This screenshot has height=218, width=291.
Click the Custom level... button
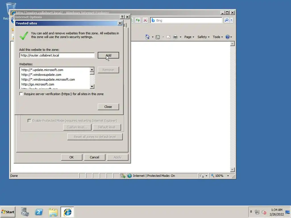tap(77, 127)
